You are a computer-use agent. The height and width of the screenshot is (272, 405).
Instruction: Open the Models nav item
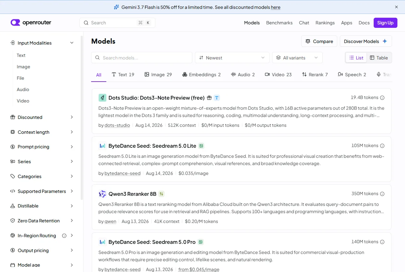click(x=252, y=23)
